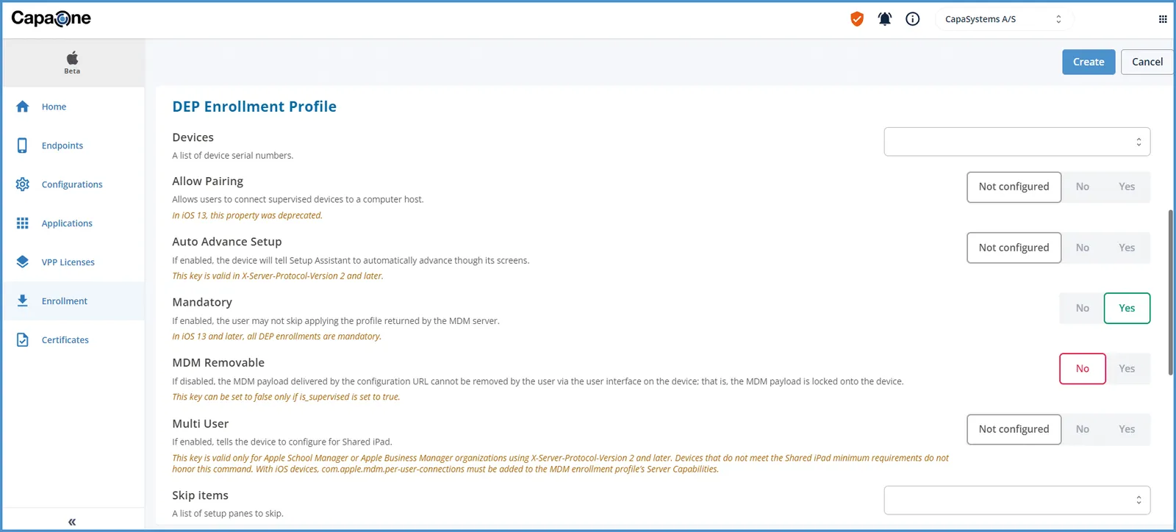
Task: Open the Devices serial numbers dropdown
Action: 1017,142
